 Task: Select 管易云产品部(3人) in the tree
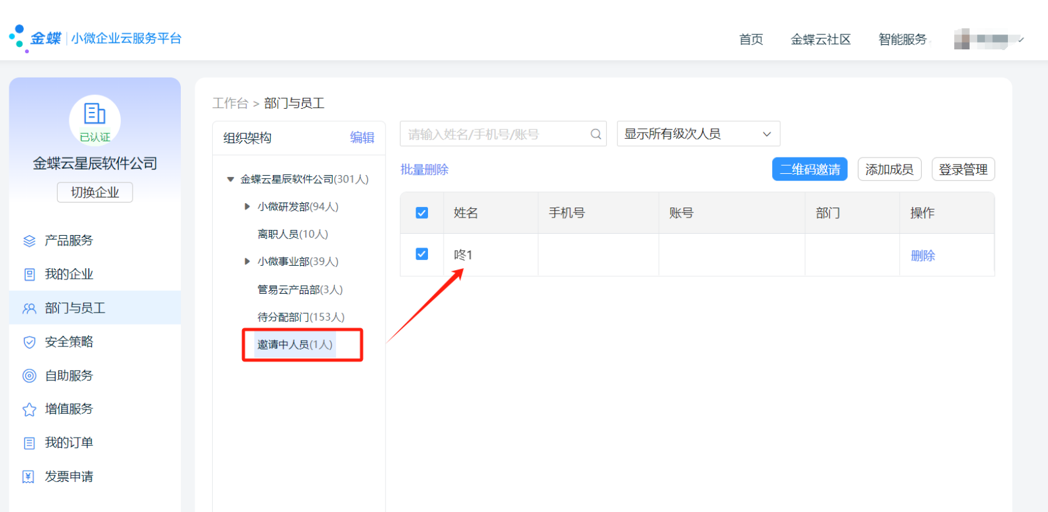[x=300, y=289]
